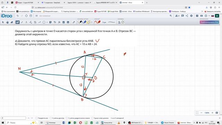The height and width of the screenshot is (125, 222).
Task: Toggle fullscreen mode on the board
Action: [197, 112]
